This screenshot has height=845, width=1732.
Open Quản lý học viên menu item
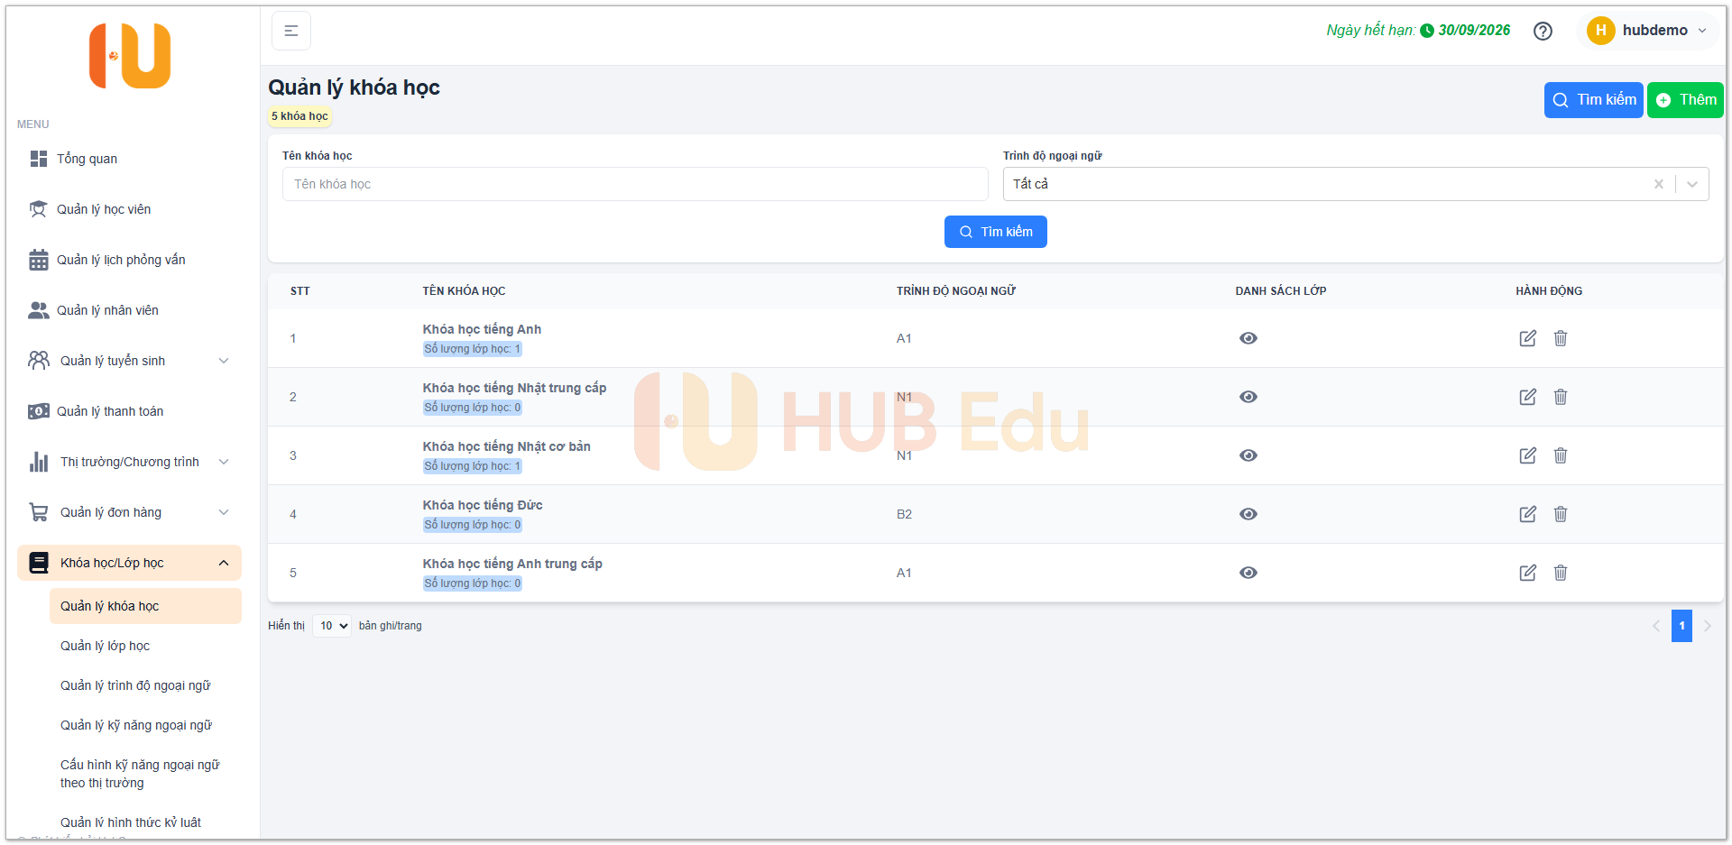coord(104,209)
